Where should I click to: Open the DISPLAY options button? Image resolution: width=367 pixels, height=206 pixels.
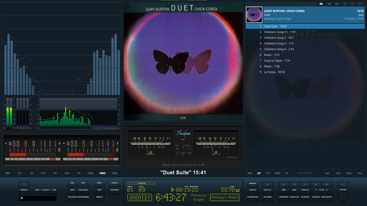99,200
